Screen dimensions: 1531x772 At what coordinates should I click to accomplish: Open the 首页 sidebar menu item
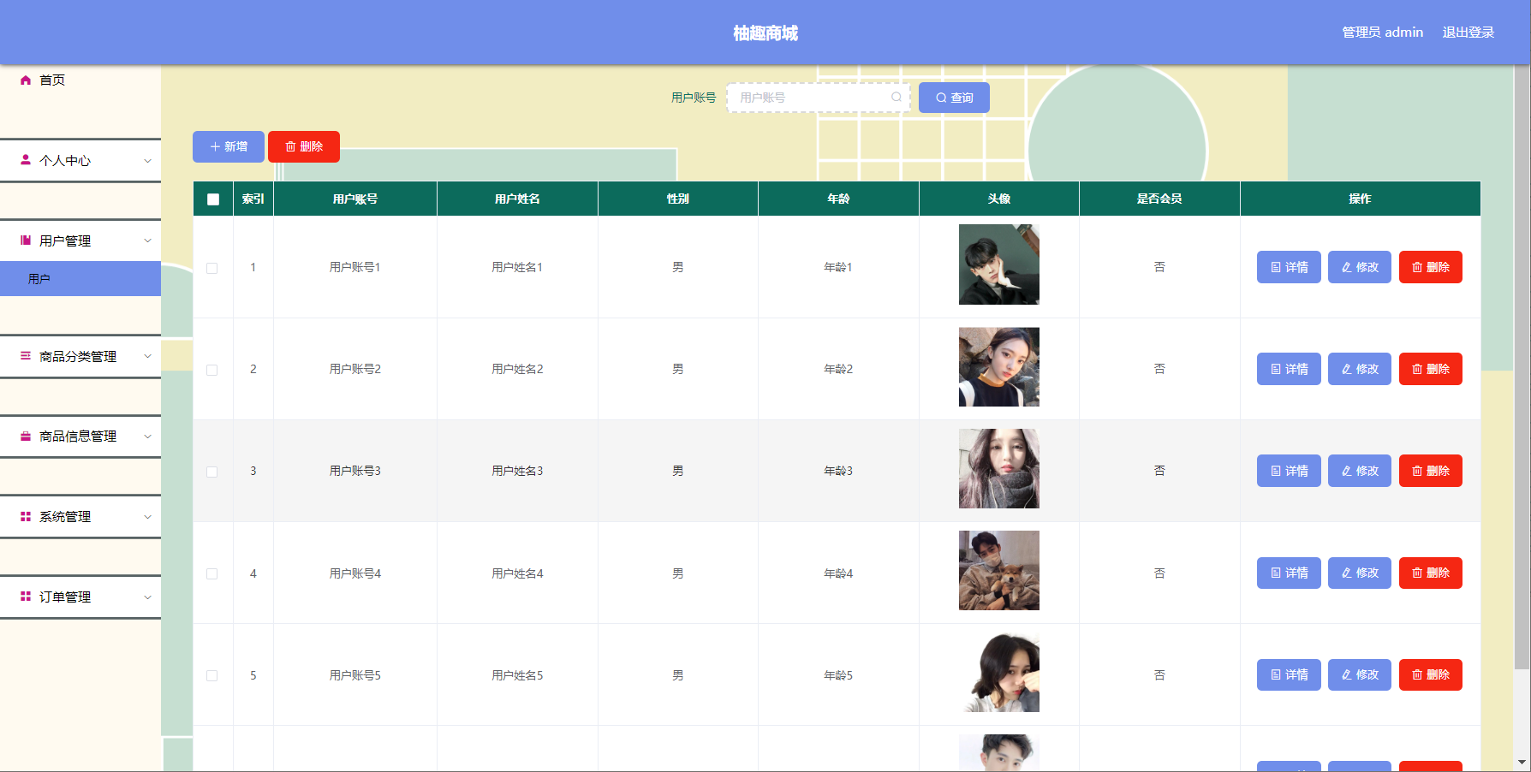(49, 80)
